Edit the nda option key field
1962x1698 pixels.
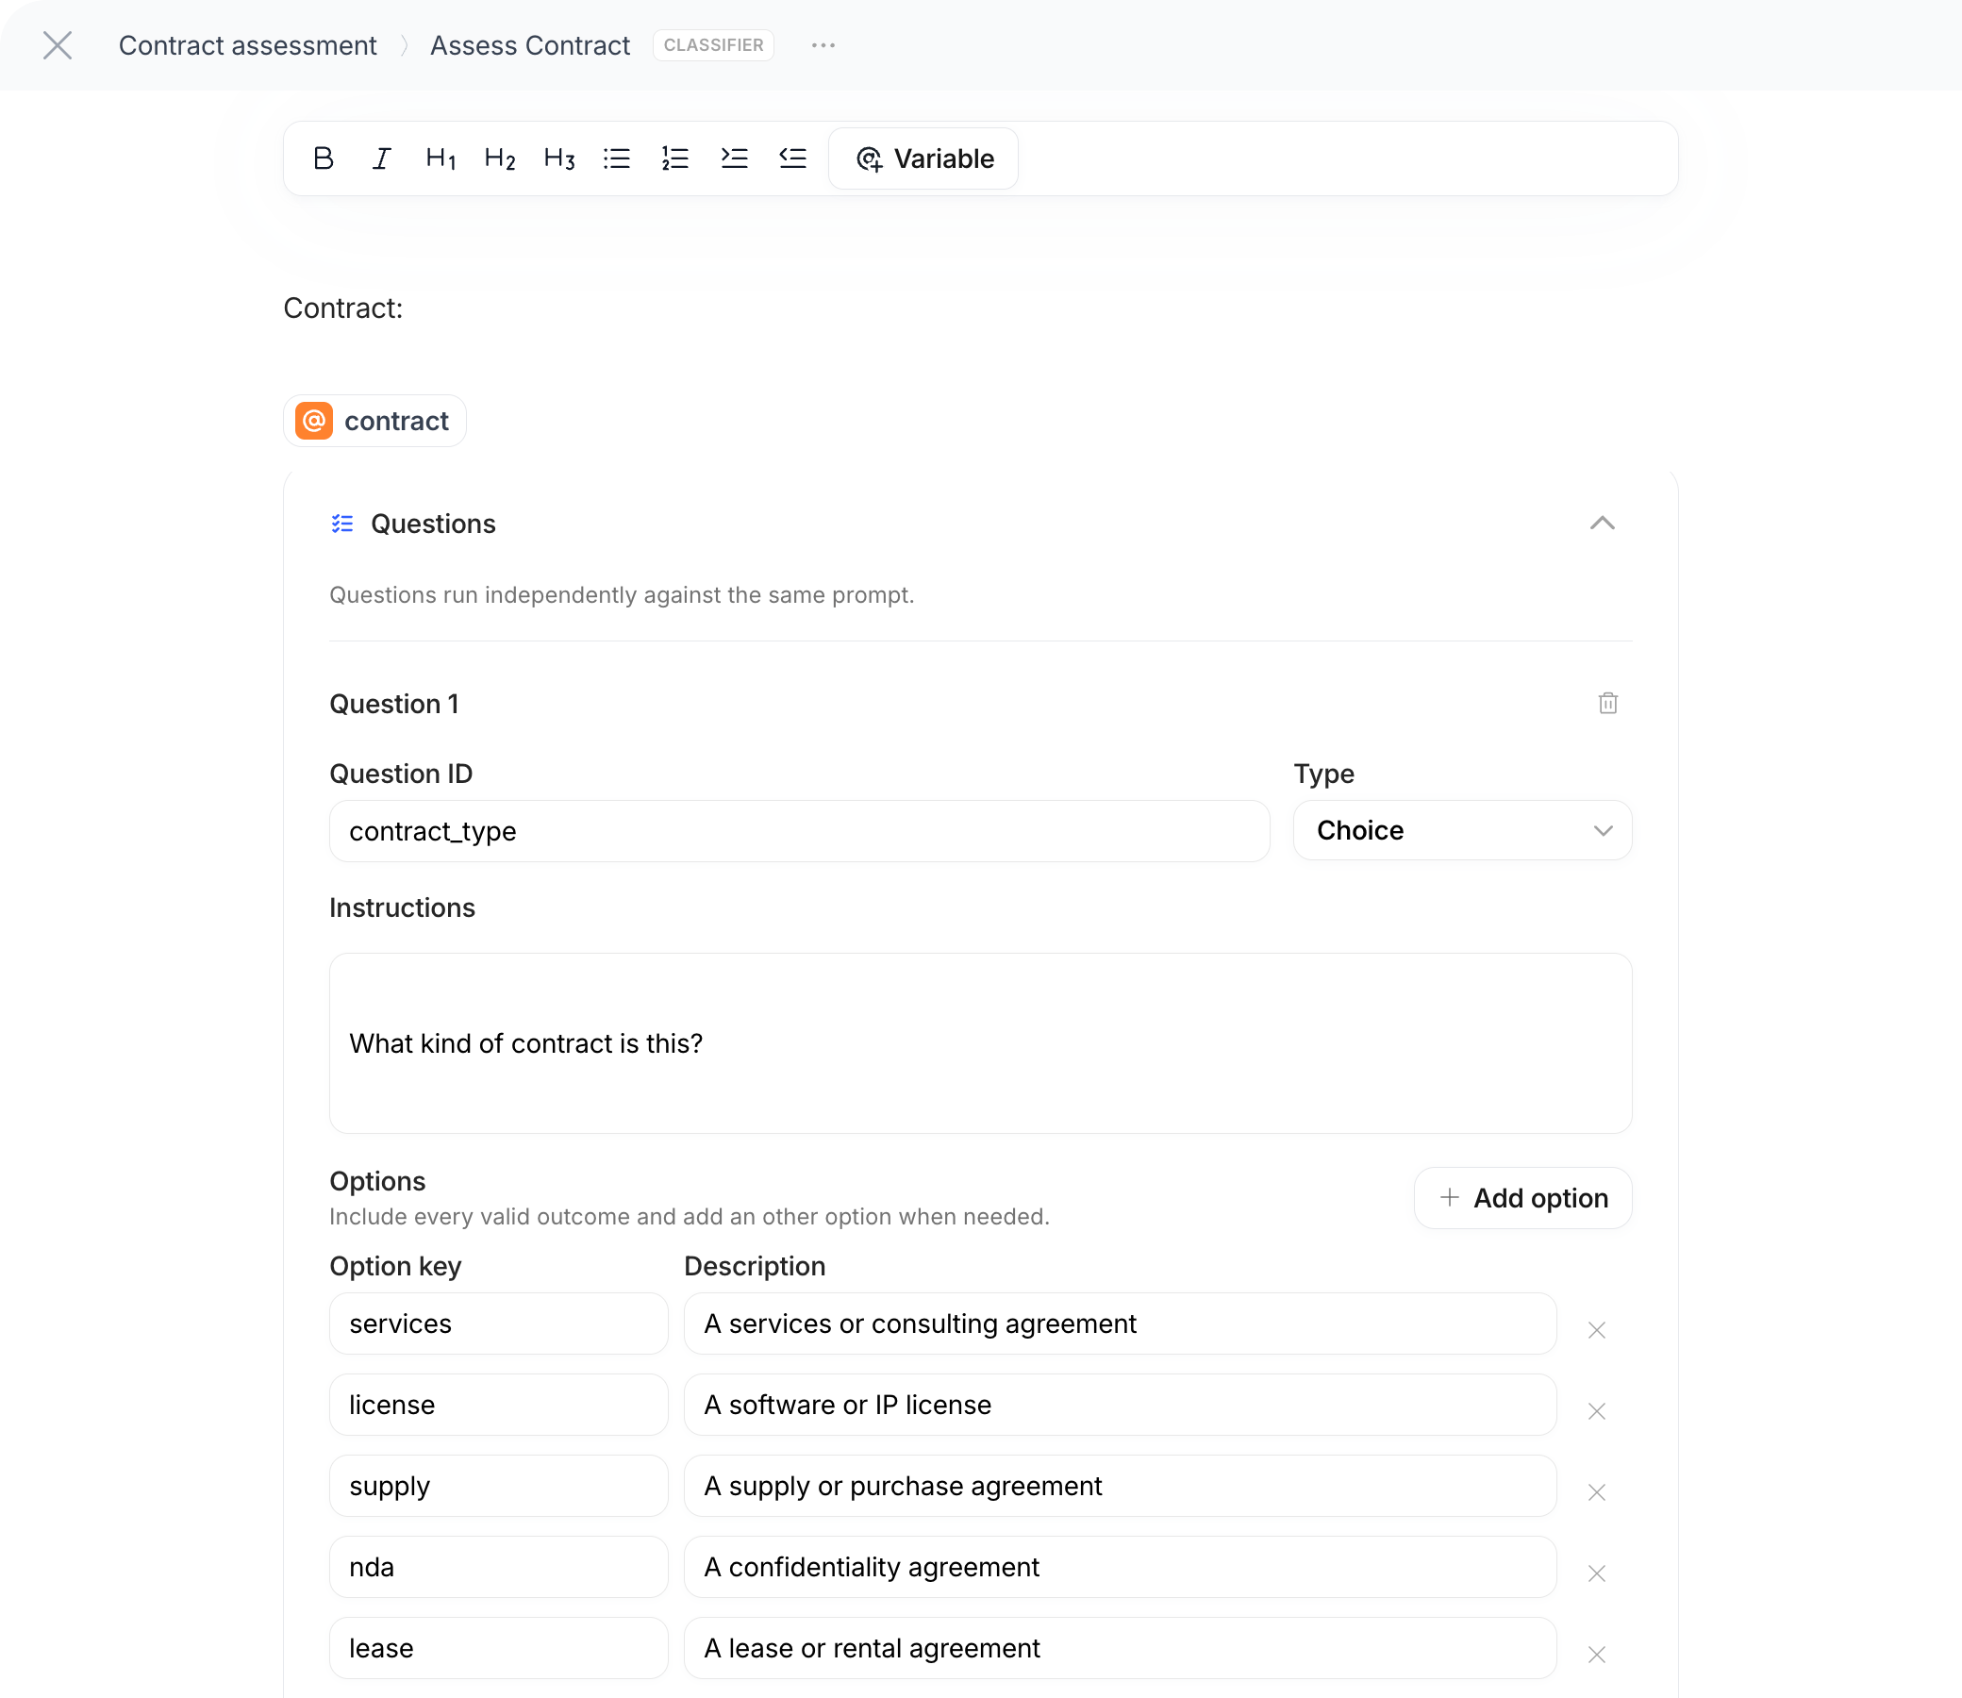pos(498,1567)
